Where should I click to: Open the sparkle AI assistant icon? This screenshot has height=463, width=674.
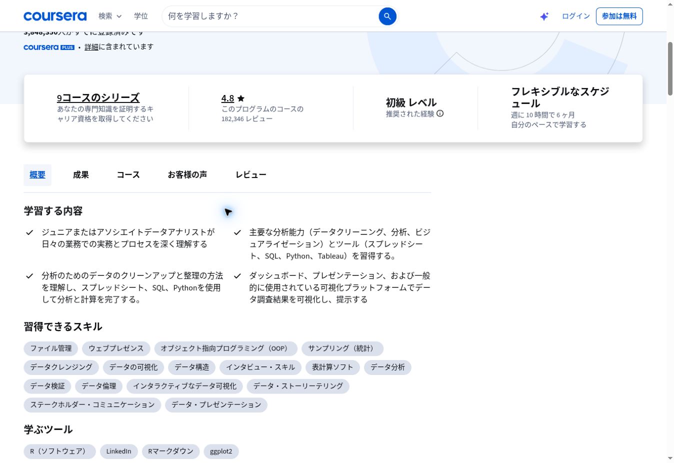(x=544, y=16)
